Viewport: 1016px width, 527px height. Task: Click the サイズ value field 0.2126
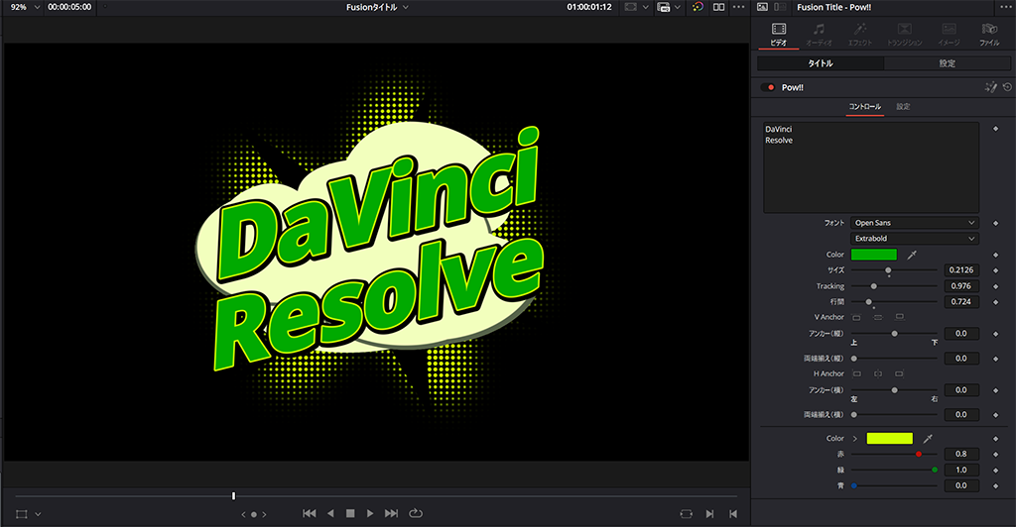coord(960,270)
